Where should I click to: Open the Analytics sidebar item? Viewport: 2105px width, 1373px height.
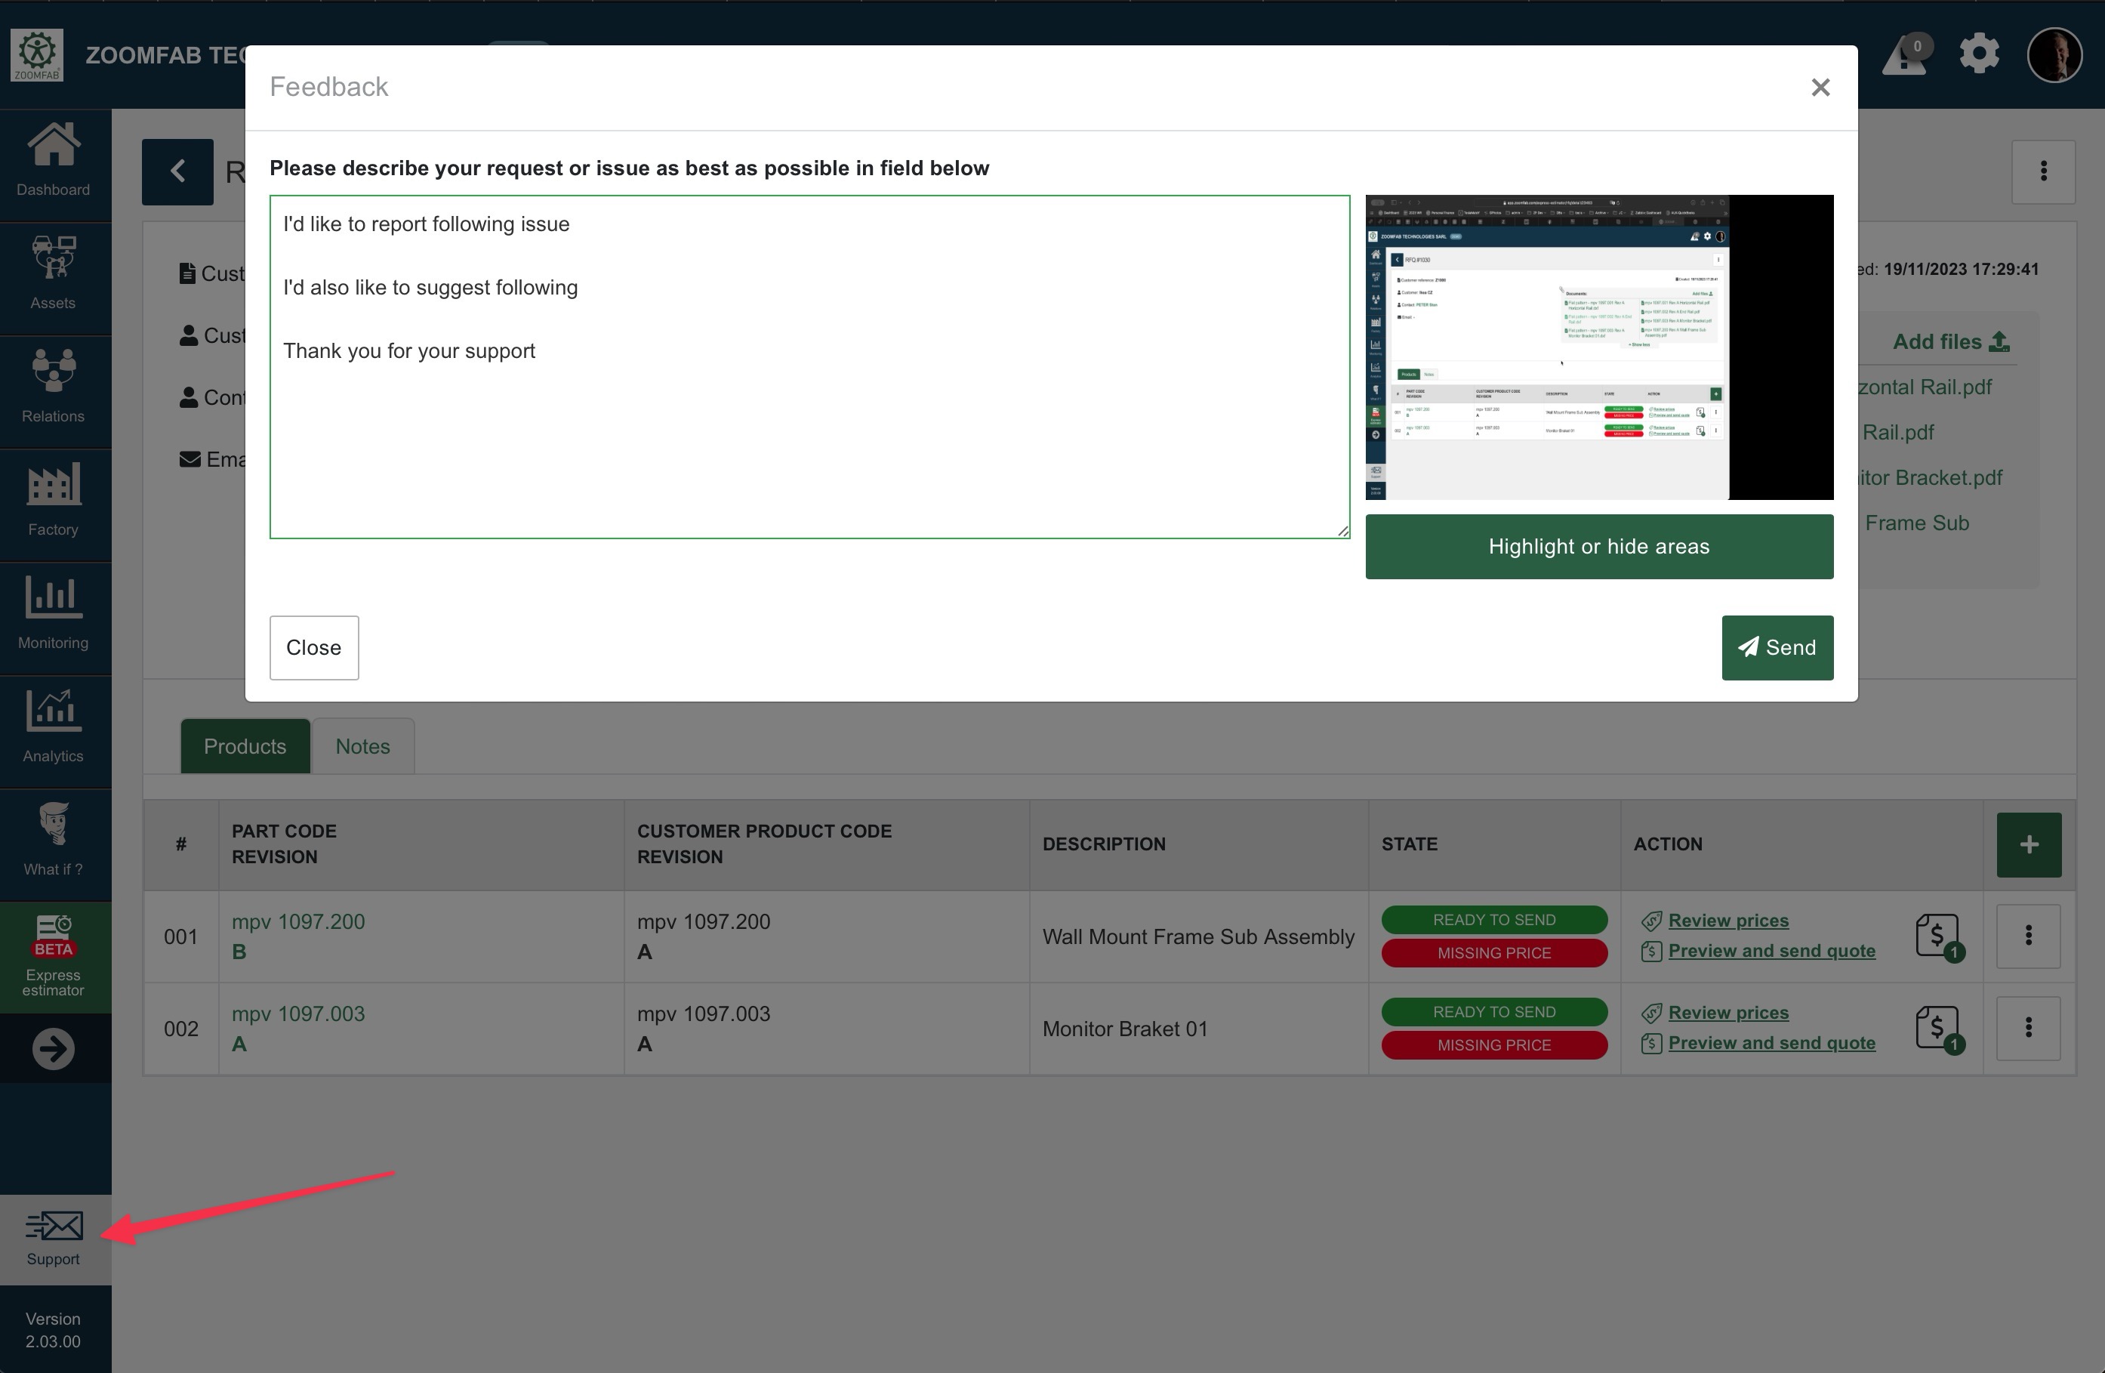pos(53,727)
